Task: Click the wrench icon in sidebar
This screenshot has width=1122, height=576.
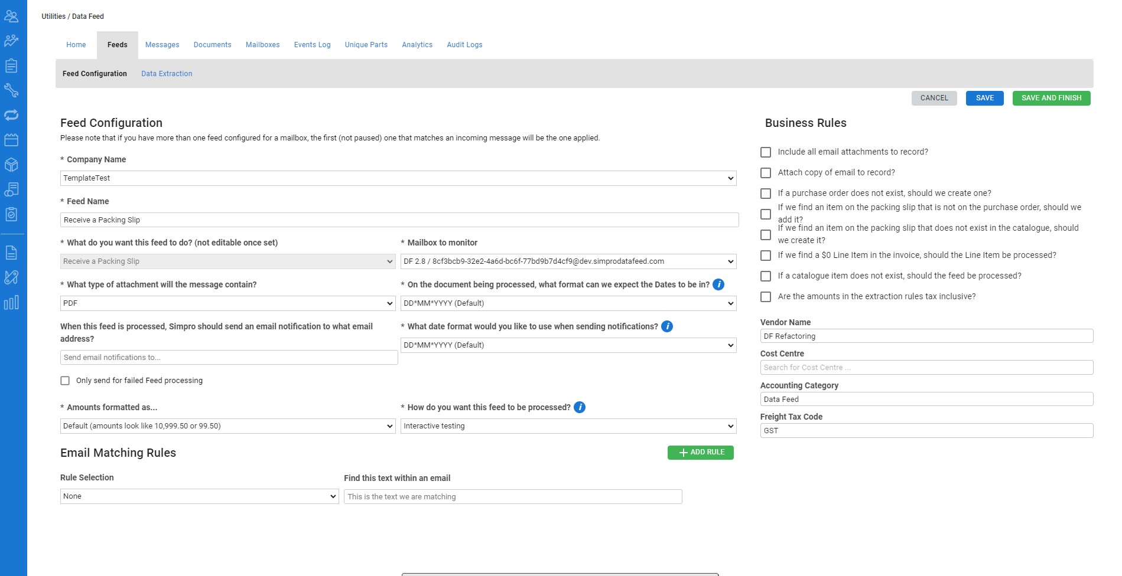Action: pyautogui.click(x=11, y=90)
